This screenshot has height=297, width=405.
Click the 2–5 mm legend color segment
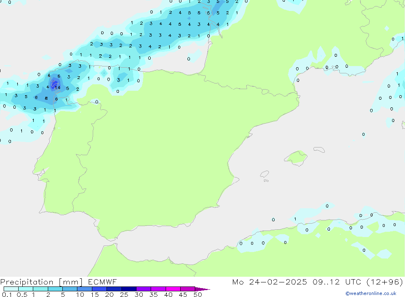55,289
